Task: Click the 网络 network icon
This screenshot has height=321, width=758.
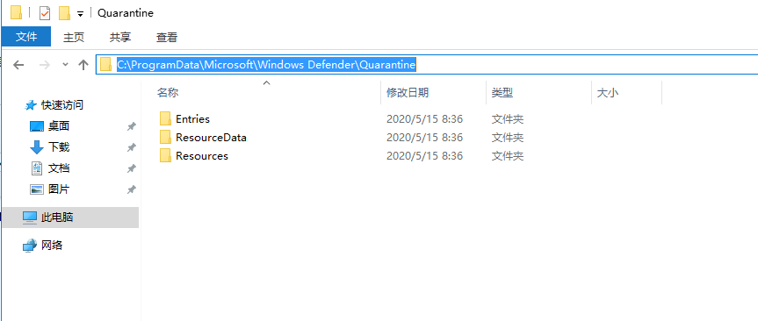Action: tap(30, 246)
